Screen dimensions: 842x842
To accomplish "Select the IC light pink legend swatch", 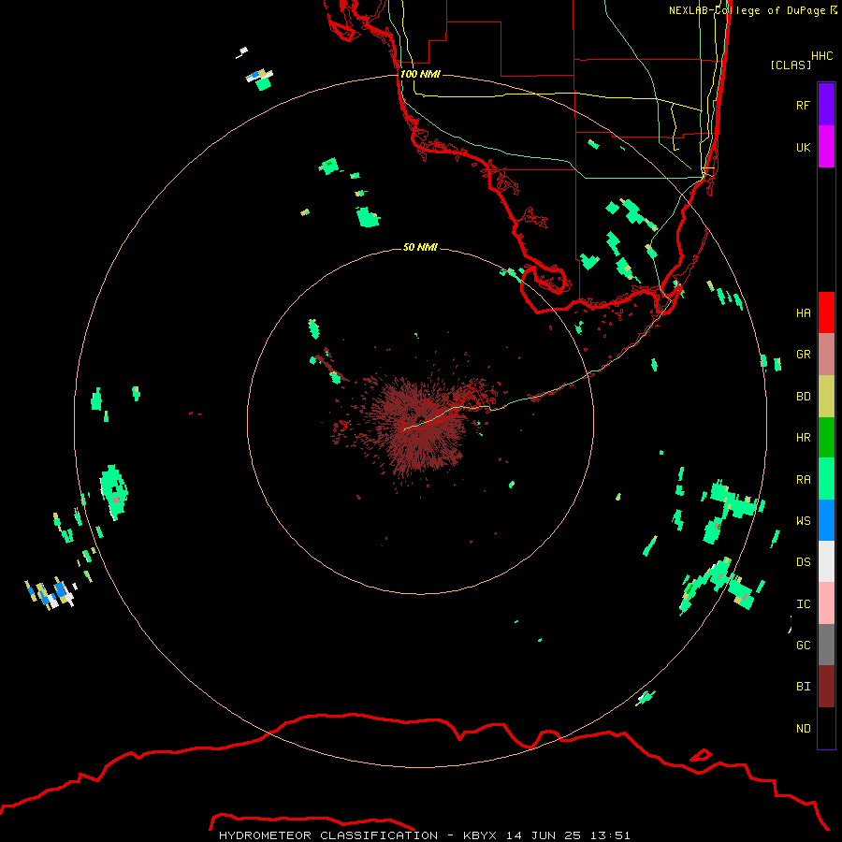I will [x=826, y=603].
